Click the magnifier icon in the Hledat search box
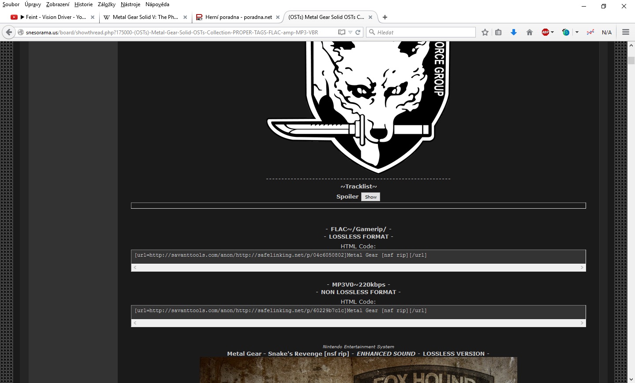This screenshot has height=383, width=635. tap(372, 32)
